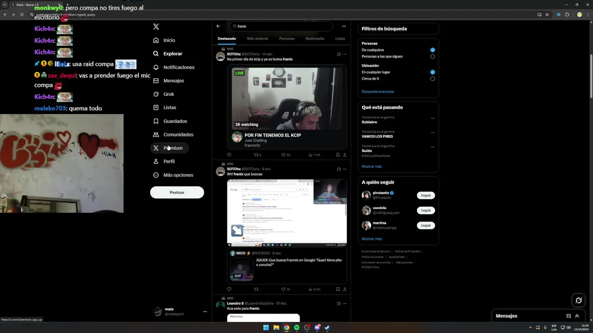This screenshot has height=333, width=593.
Task: Follow martina with Seguir button
Action: tap(426, 225)
